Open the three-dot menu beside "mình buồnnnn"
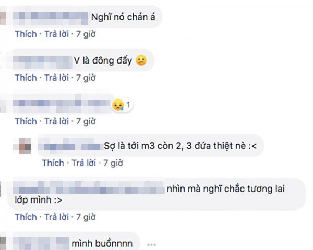313x250 pixels. pyautogui.click(x=151, y=245)
